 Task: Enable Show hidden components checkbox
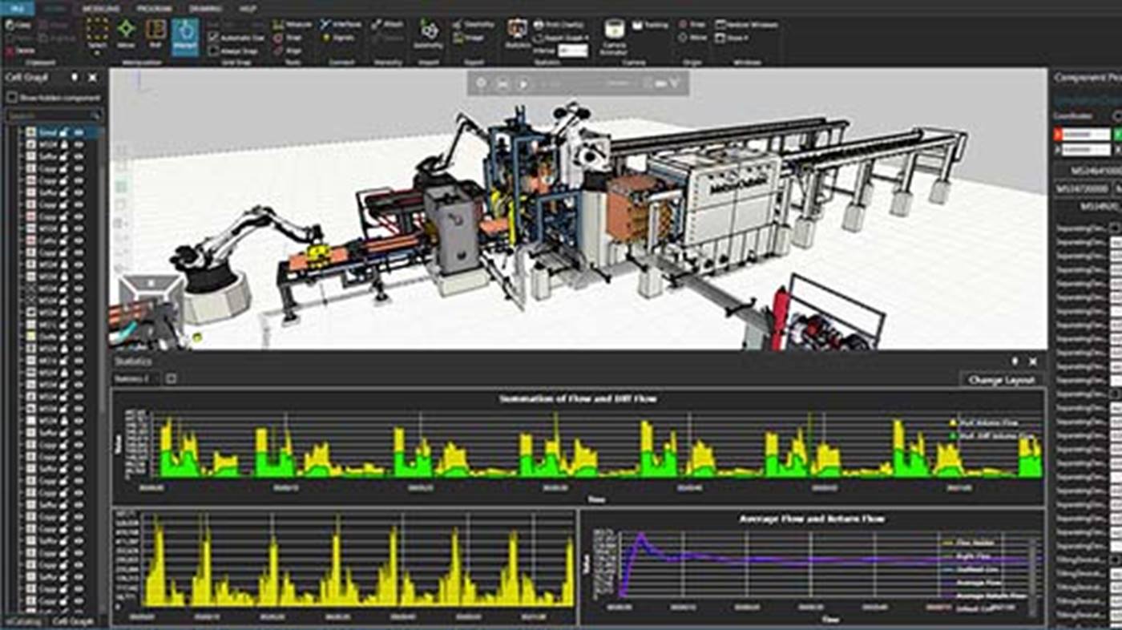[11, 97]
